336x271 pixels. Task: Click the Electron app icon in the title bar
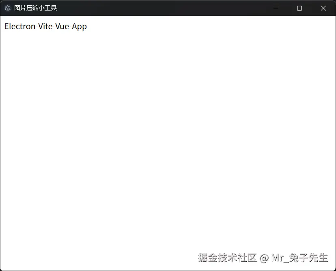click(x=7, y=8)
